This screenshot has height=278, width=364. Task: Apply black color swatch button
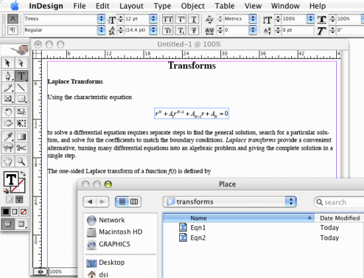[6, 212]
